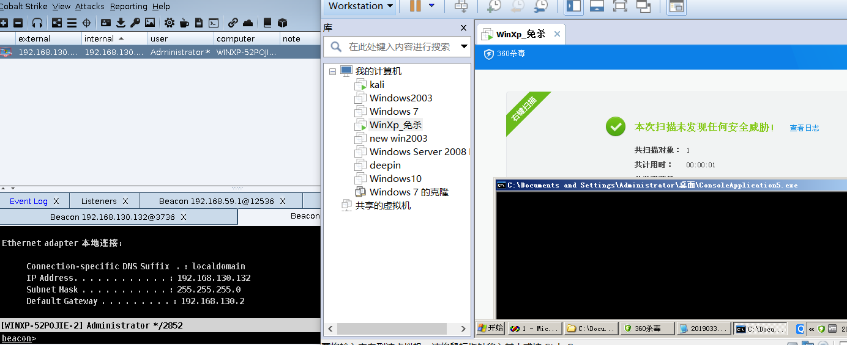Click the 开始 Start button in XP
The image size is (847, 345).
click(490, 329)
